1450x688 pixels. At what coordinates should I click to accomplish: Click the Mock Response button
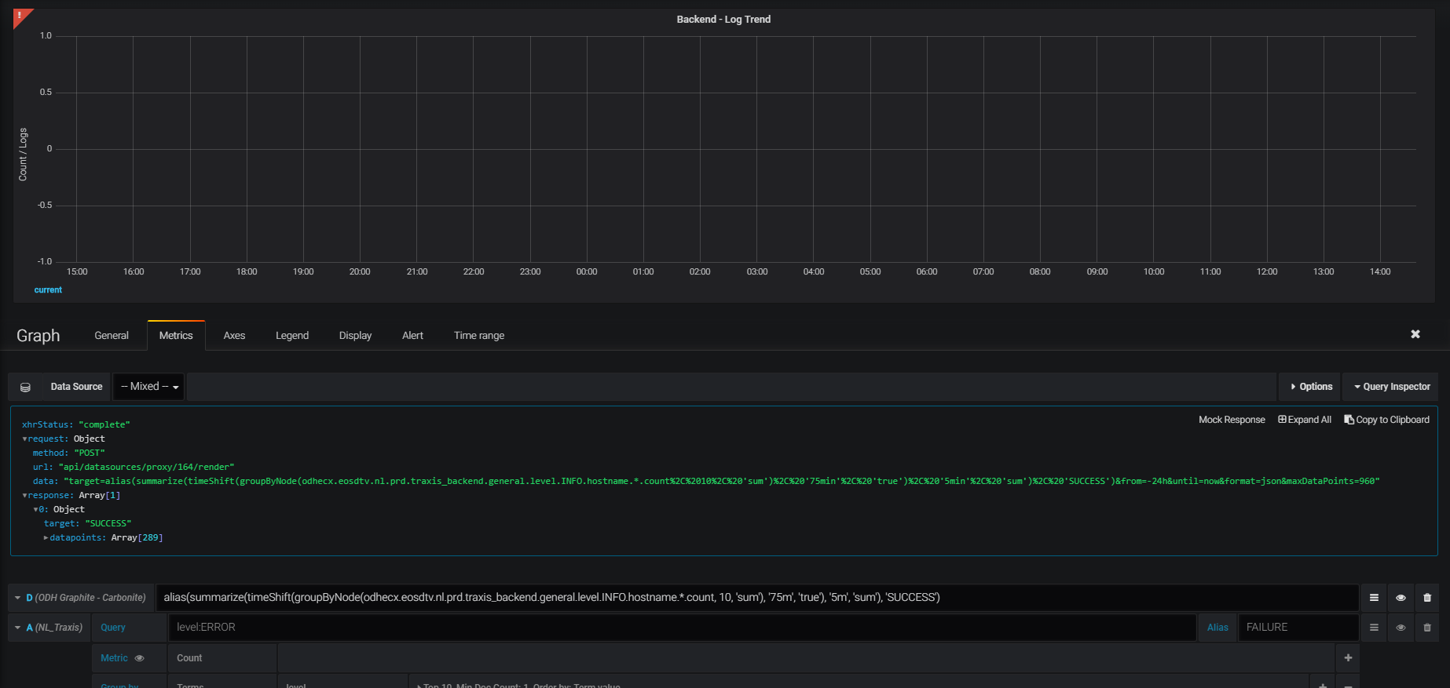(x=1232, y=420)
